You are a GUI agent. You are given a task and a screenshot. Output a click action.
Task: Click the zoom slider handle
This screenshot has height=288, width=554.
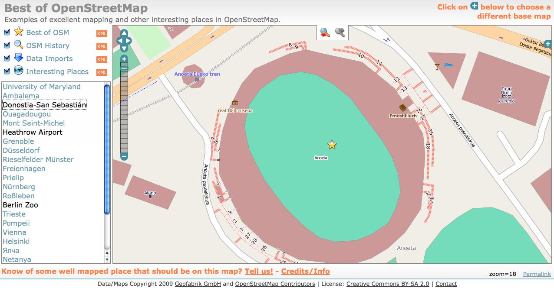124,68
